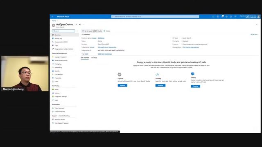This screenshot has height=147, width=262.
Task: Click the blue Deploy button
Action: point(196,86)
